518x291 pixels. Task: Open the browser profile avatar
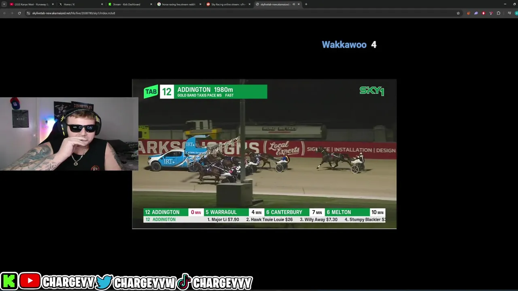pyautogui.click(x=516, y=13)
